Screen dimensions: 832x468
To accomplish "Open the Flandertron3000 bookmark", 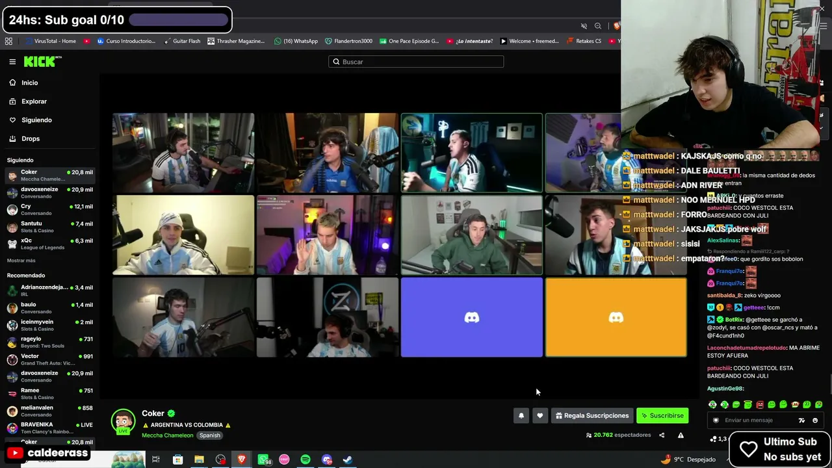I will tap(348, 41).
